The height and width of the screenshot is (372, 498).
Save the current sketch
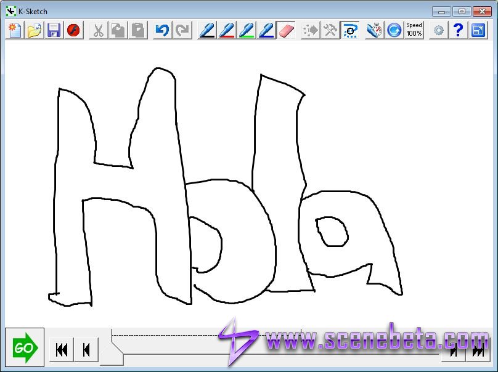coord(54,30)
